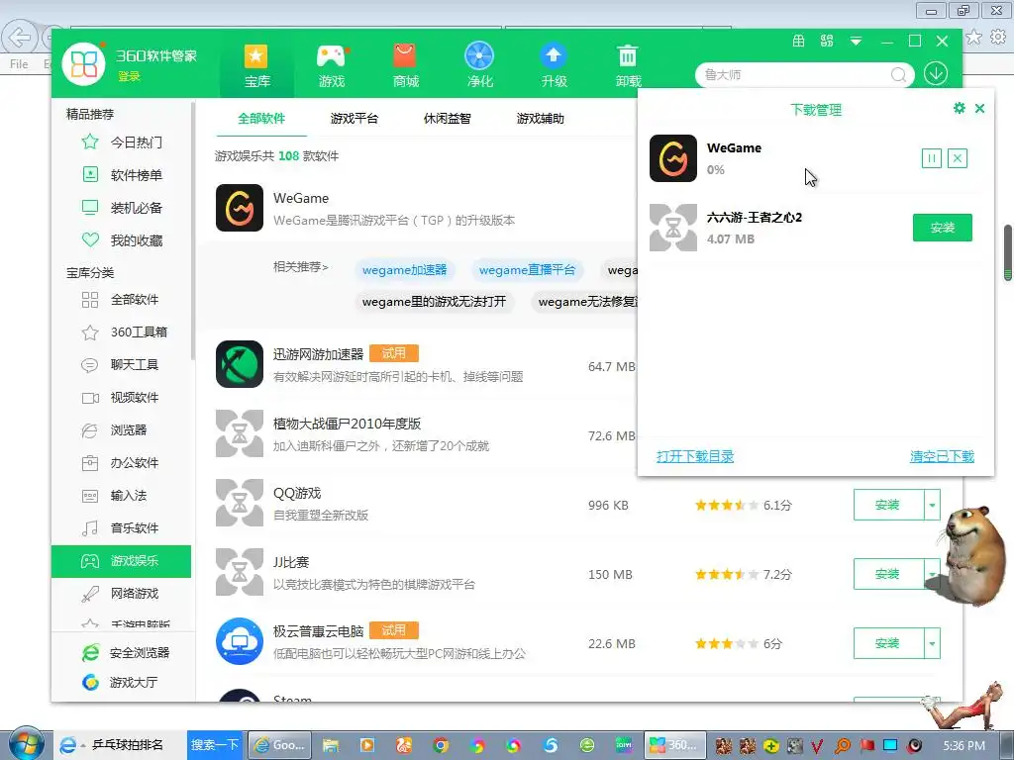This screenshot has height=760, width=1014.
Task: Click 搜索一下 taskbar button
Action: [x=215, y=745]
